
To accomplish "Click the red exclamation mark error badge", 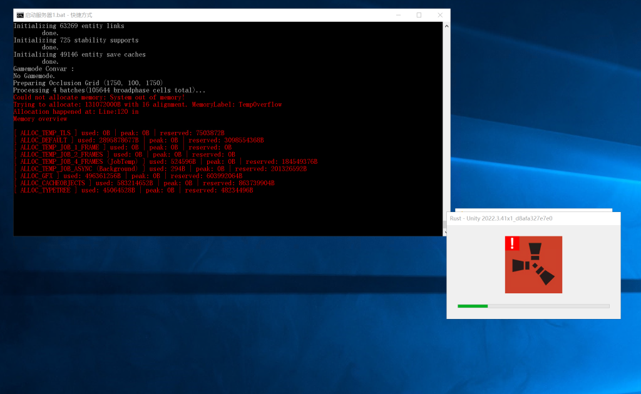I will [512, 243].
